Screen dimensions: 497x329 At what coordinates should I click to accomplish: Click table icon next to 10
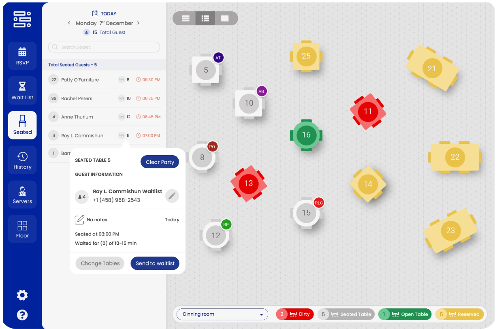coord(121,98)
